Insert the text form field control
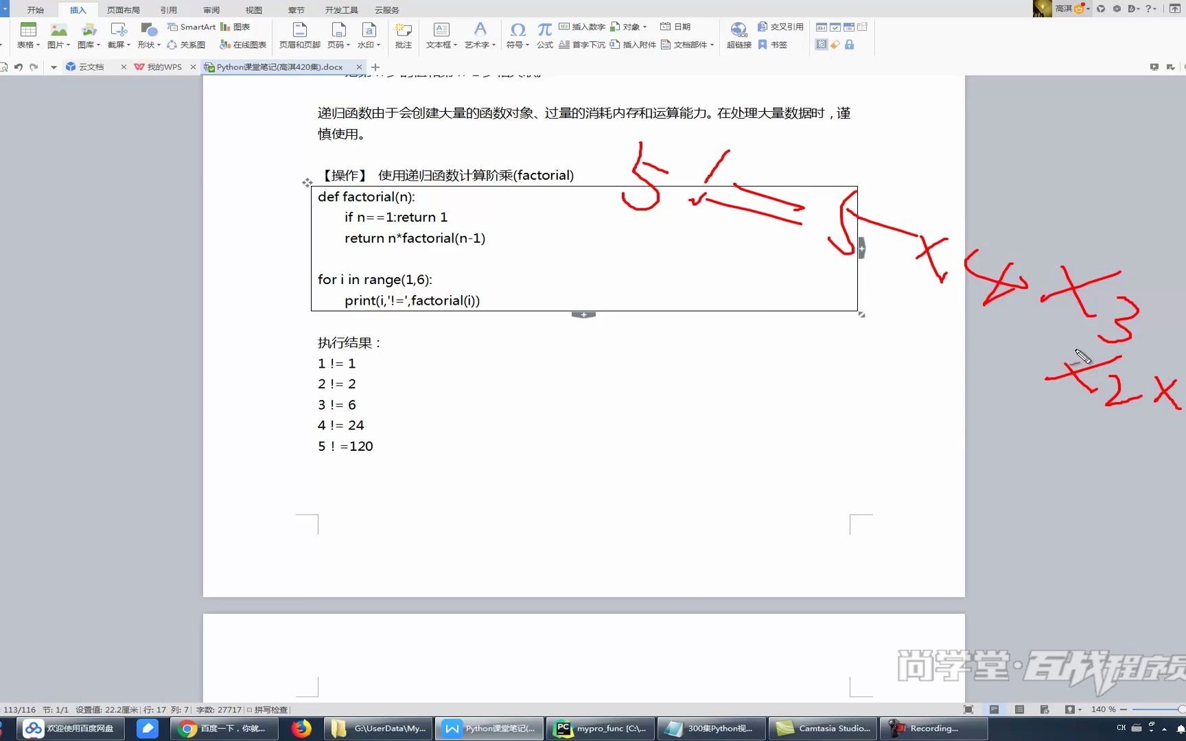This screenshot has height=741, width=1186. [x=821, y=27]
